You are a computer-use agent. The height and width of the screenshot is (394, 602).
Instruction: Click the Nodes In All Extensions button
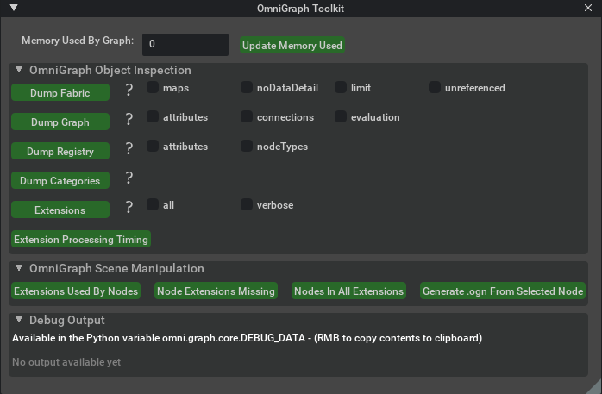click(348, 291)
